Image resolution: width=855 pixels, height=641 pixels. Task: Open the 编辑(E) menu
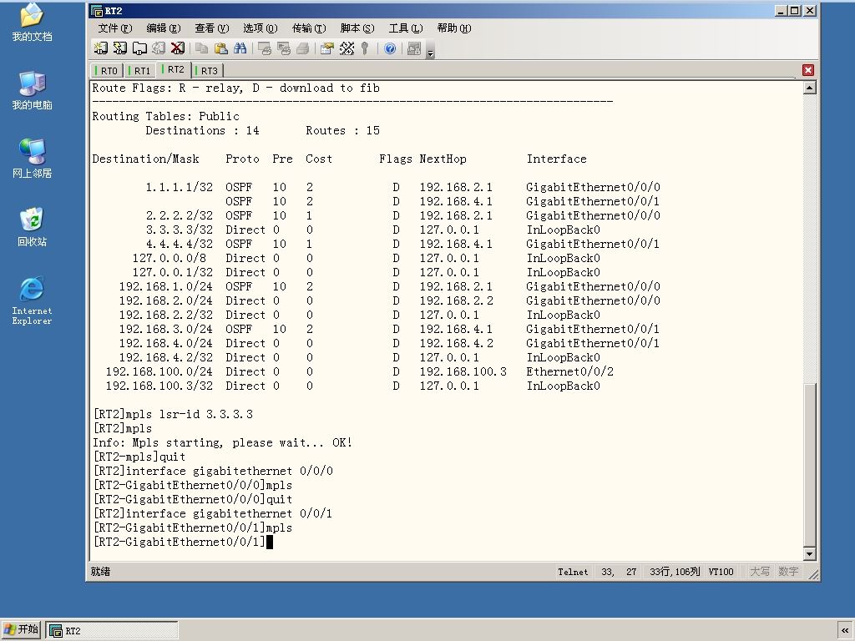click(x=164, y=28)
